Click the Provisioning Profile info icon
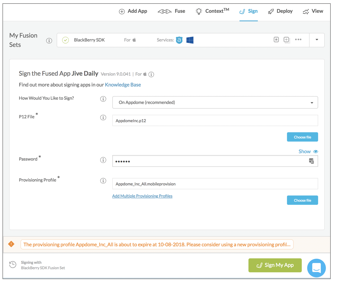Screen dimensions: 337x284 click(x=103, y=181)
